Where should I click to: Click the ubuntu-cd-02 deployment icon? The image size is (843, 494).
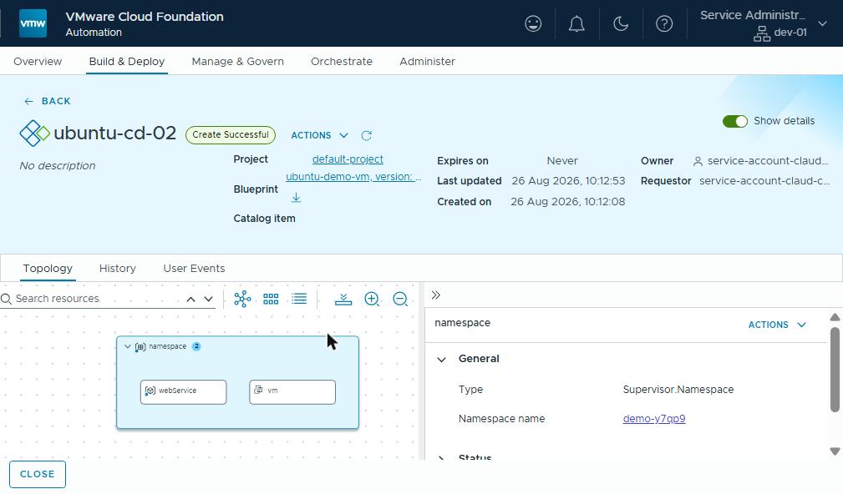(x=34, y=134)
